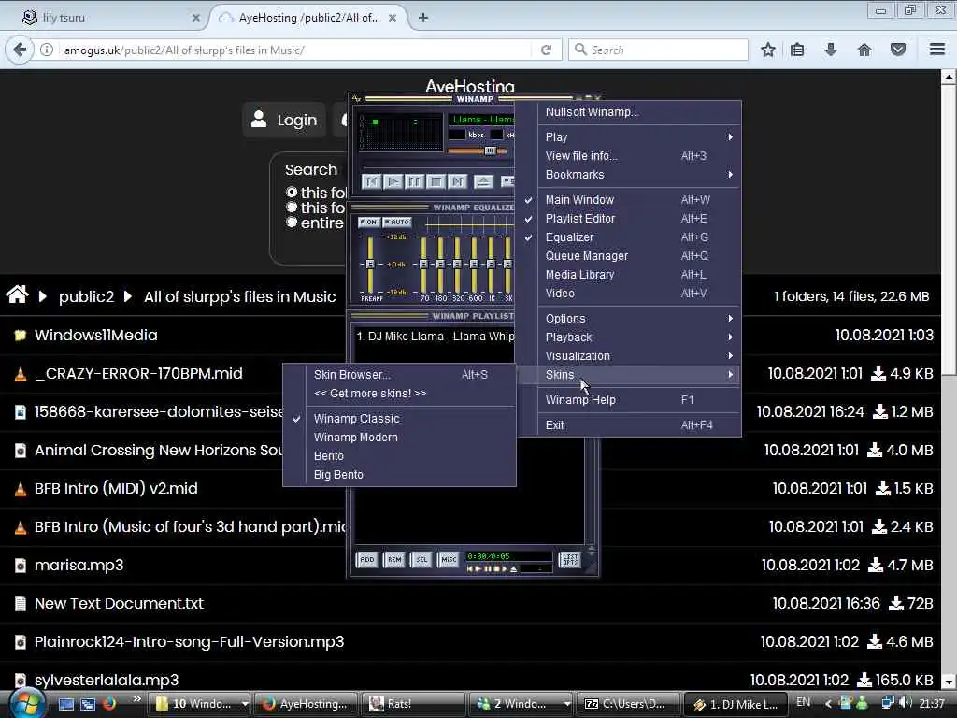Expand the Visualization submenu

coord(629,356)
